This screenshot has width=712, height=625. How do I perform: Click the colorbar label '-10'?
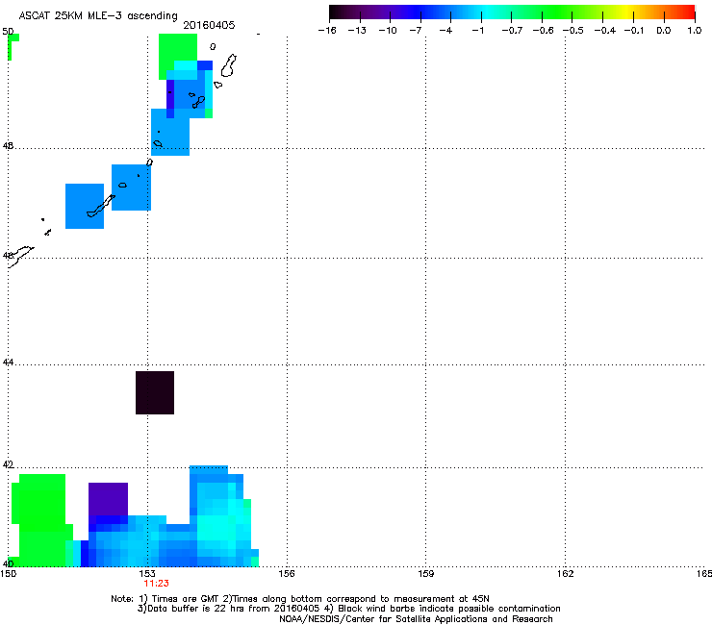[388, 31]
